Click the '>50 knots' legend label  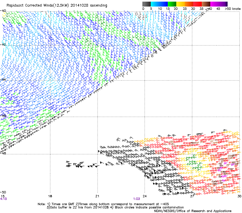pos(233,9)
